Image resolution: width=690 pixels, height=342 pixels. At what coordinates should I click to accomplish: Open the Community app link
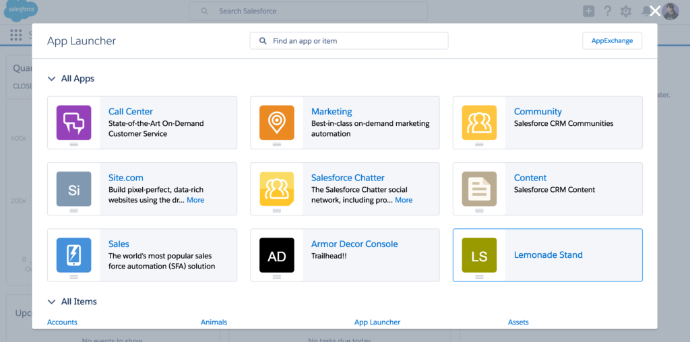538,112
